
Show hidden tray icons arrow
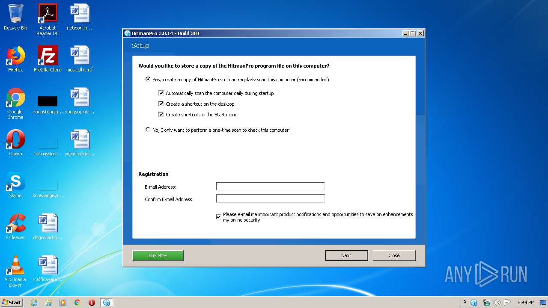(x=465, y=302)
